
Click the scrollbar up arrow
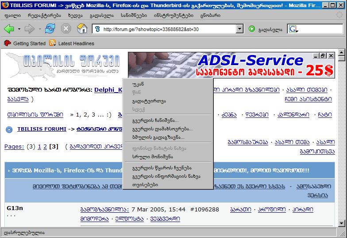click(342, 52)
